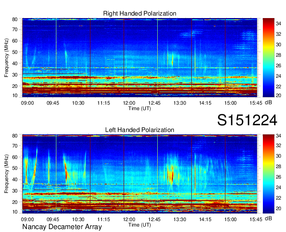286x232 pixels.
Task: Click '40' frequency tick on Right Handed plot
Action: click(15, 63)
